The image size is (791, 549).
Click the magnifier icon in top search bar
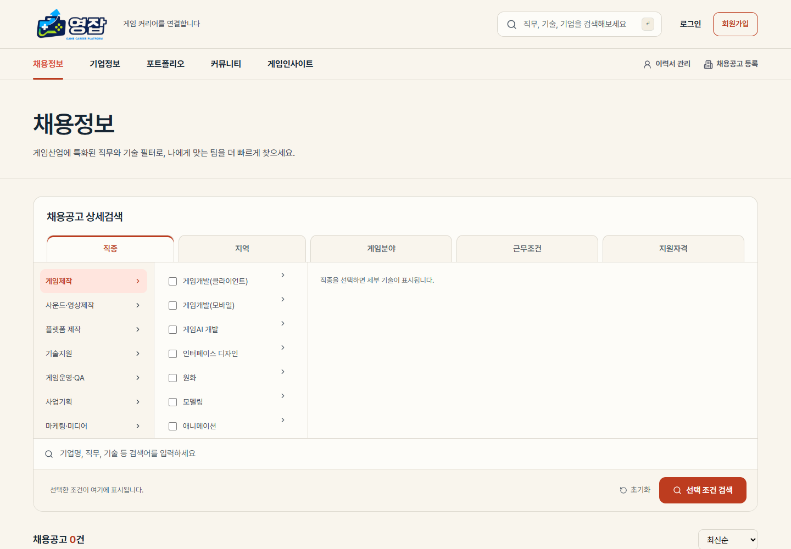511,24
